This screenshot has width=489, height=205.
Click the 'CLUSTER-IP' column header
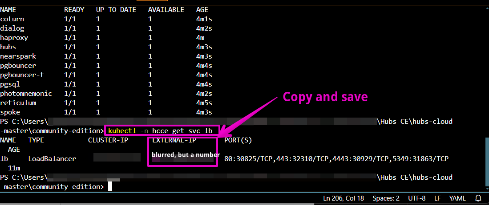[x=108, y=140]
